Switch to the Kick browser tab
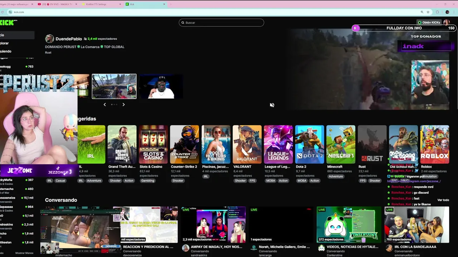The image size is (458, 257). [145, 4]
